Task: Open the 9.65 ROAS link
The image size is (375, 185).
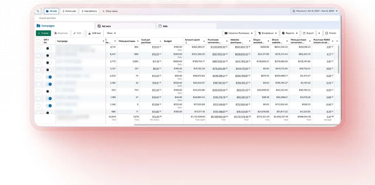Action: click(x=329, y=68)
